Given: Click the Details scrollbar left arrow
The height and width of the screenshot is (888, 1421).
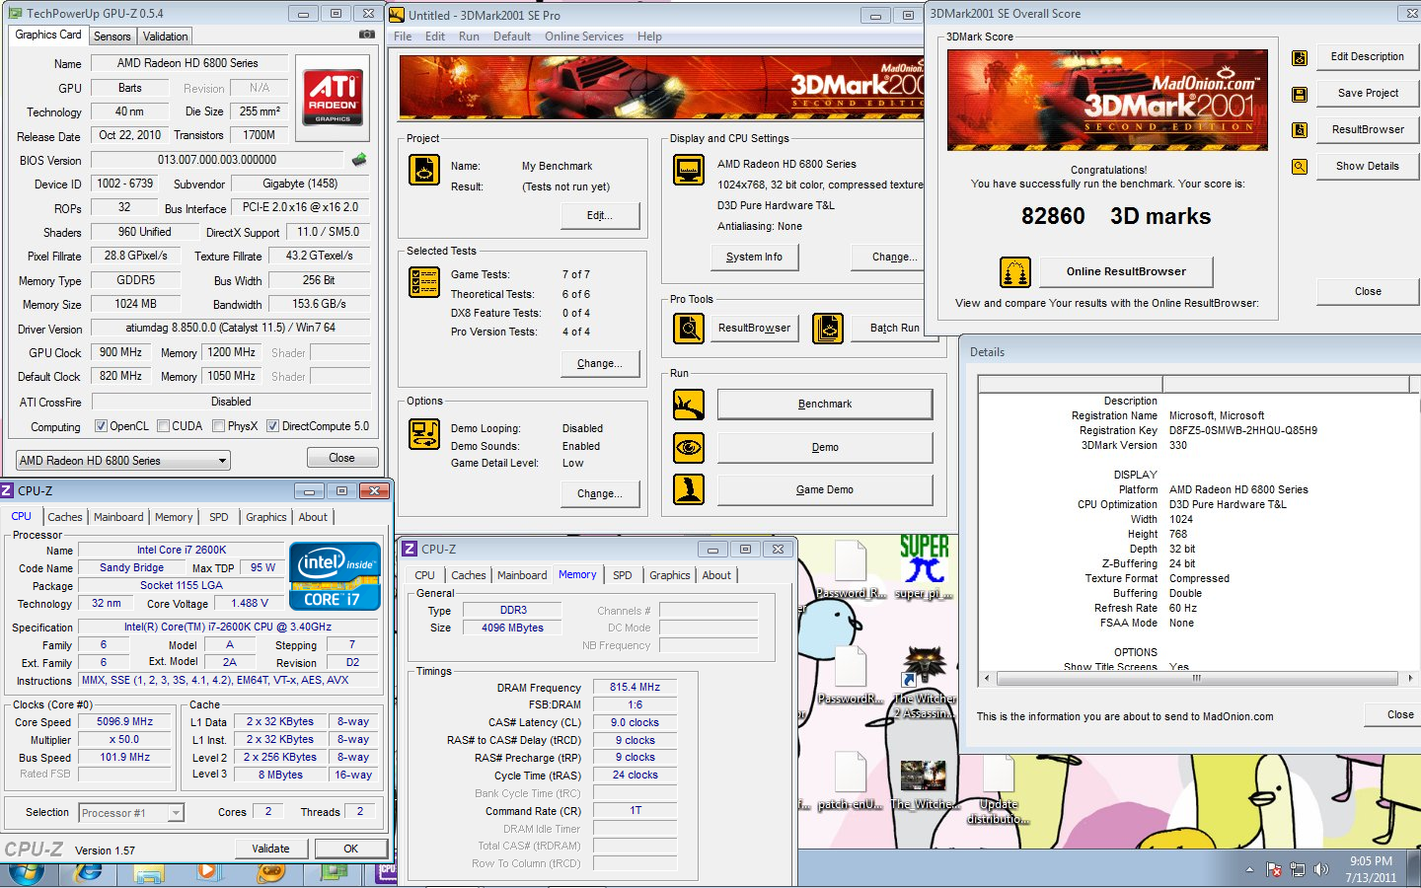Looking at the screenshot, I should click(x=988, y=679).
